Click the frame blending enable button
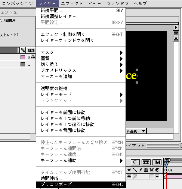The height and width of the screenshot is (189, 182). tap(146, 162)
